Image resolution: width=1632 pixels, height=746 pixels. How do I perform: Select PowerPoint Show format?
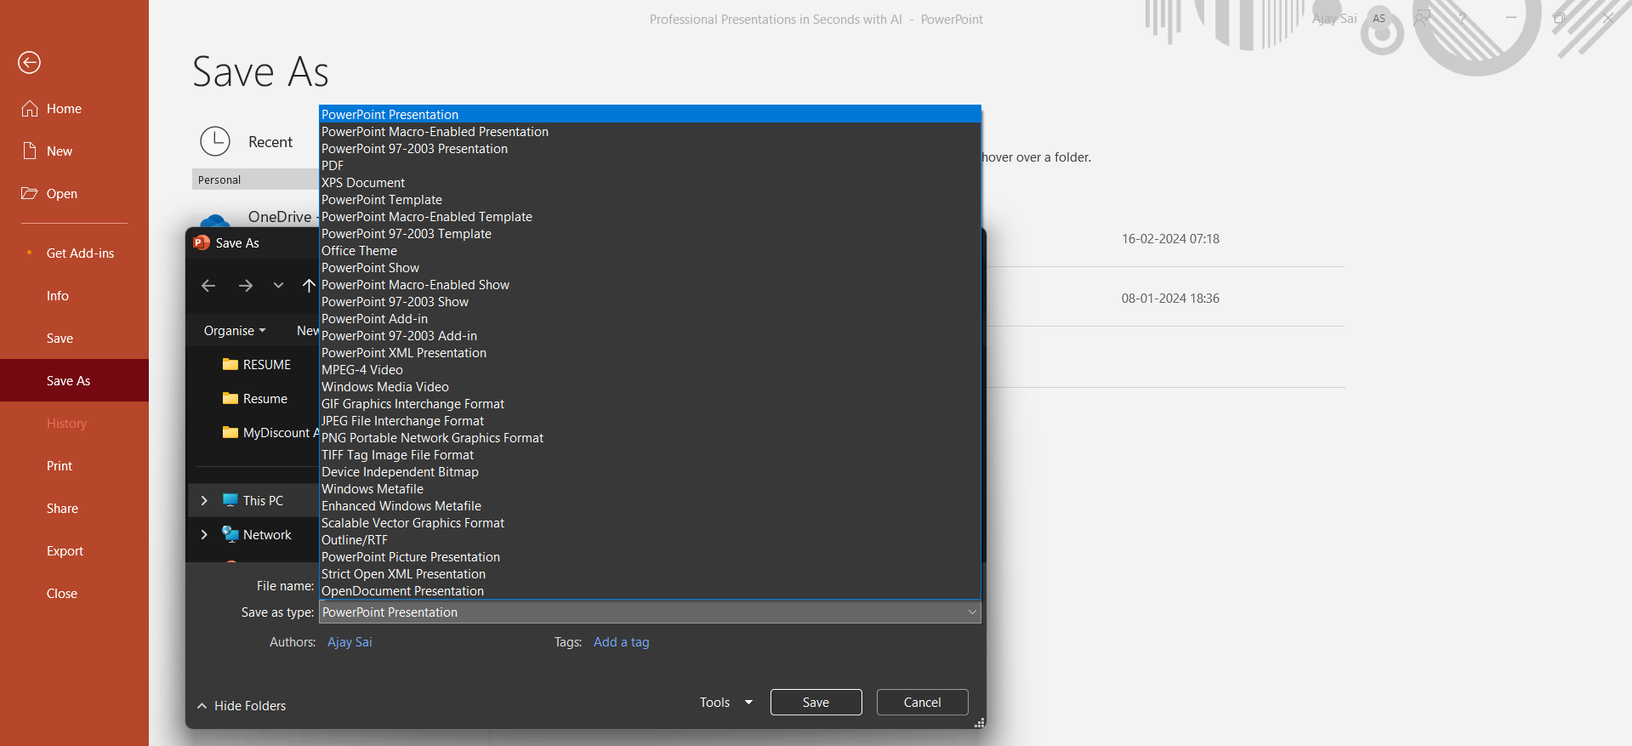(650, 268)
